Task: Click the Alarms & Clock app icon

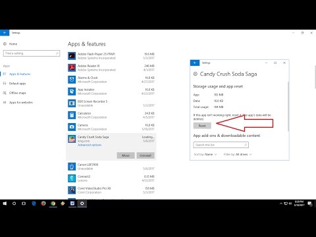Action: tap(72, 80)
